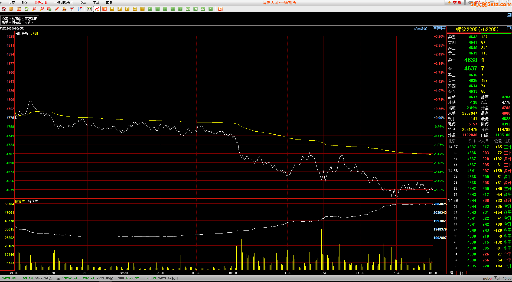Expand the quote panel using maximize icon
The height and width of the screenshot is (282, 512).
(x=509, y=28)
